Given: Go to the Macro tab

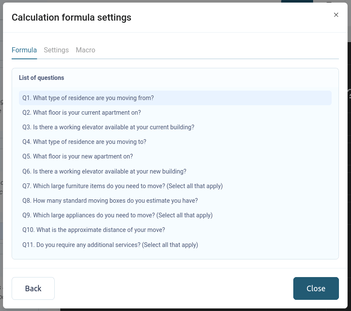Looking at the screenshot, I should 85,50.
